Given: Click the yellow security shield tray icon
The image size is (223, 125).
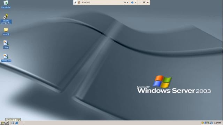Looking at the screenshot, I should [x=202, y=123].
